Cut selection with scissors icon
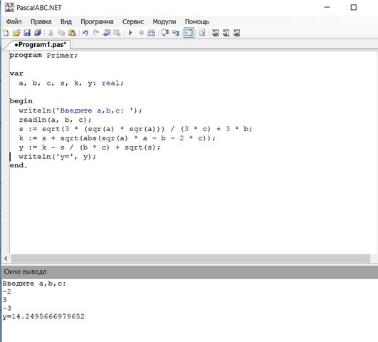This screenshot has height=342, width=378. pyautogui.click(x=51, y=33)
